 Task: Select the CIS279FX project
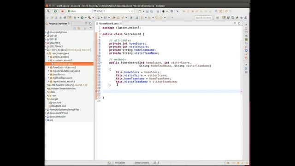(x=55, y=43)
